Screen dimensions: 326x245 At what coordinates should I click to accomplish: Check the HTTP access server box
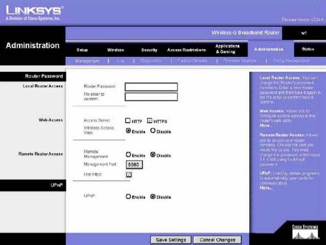128,120
